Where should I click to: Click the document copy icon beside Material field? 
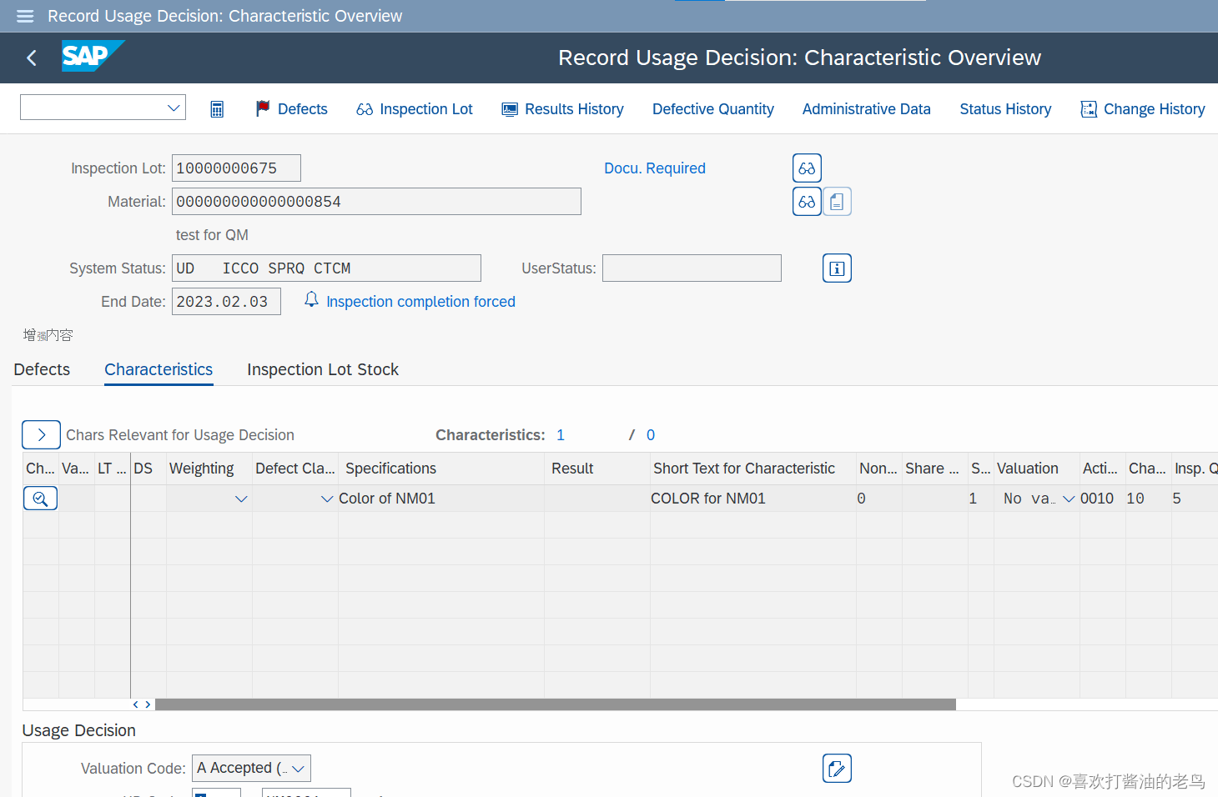(x=837, y=201)
